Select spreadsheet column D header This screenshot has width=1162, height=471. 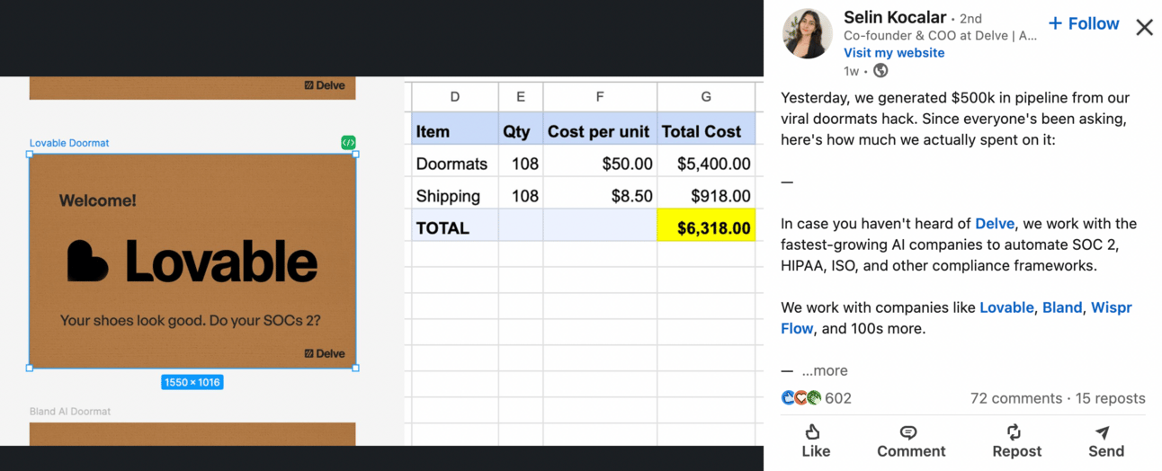click(x=455, y=96)
